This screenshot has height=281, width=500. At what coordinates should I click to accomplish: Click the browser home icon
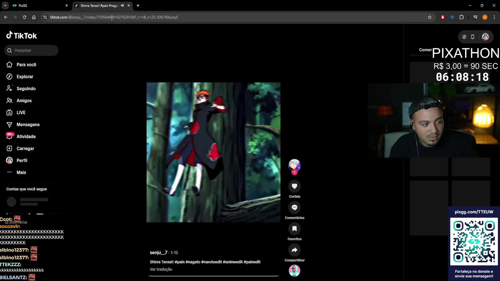pos(34,17)
